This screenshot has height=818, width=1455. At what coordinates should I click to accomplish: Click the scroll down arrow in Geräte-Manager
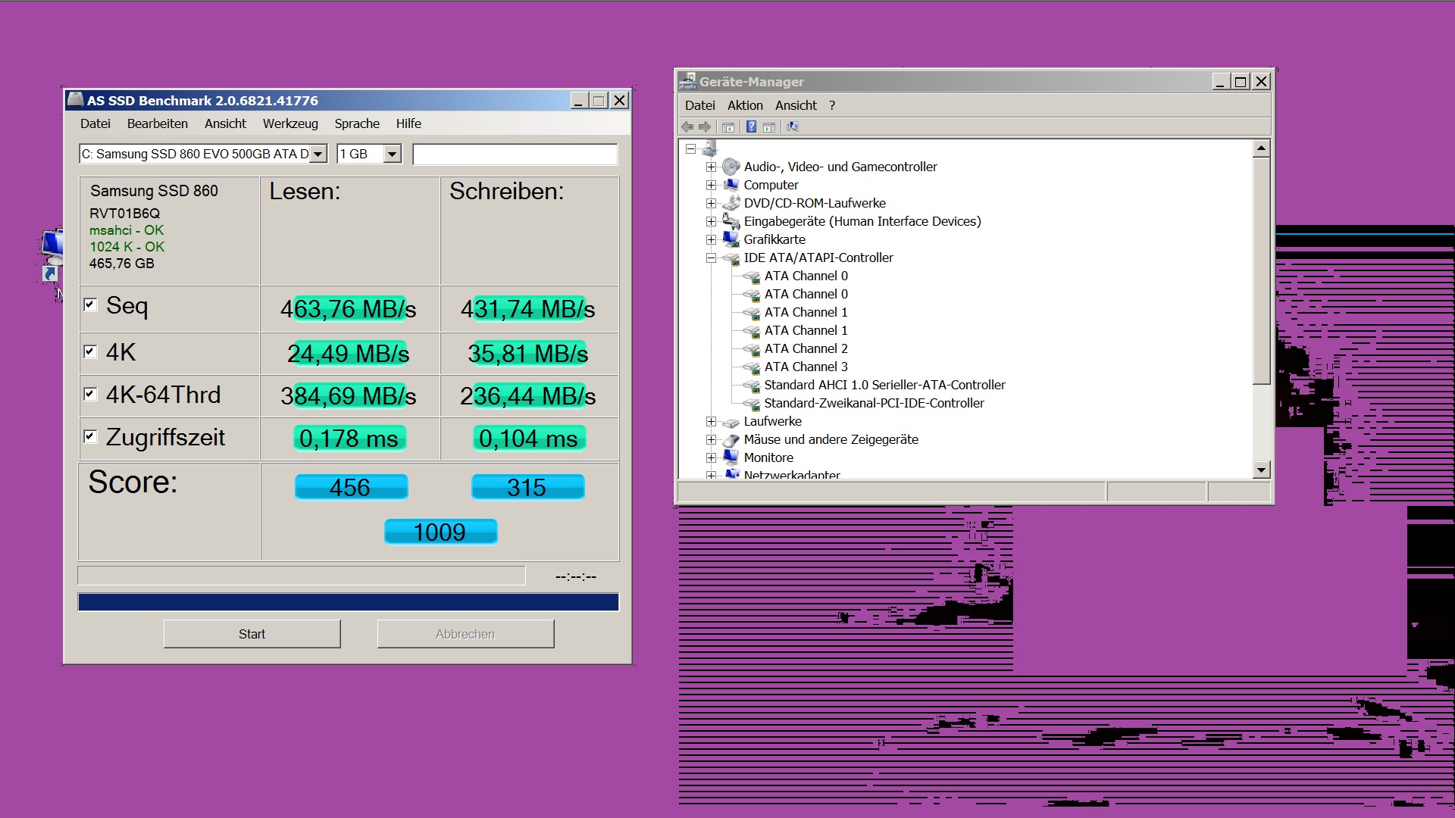[1261, 470]
